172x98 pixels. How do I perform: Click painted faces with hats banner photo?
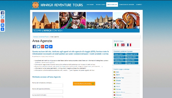(x=126, y=20)
